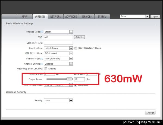The width and height of the screenshot is (163, 125).
Task: Click the Logout button
Action: (x=155, y=16)
